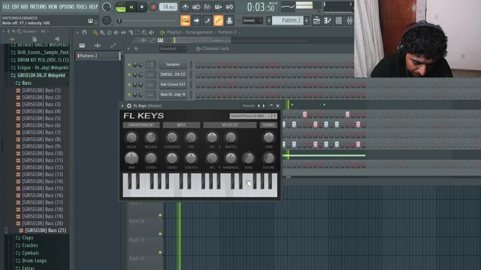Viewport: 481px width, 270px height.
Task: Select the playlist Playback speaker tool
Action: coord(151,33)
